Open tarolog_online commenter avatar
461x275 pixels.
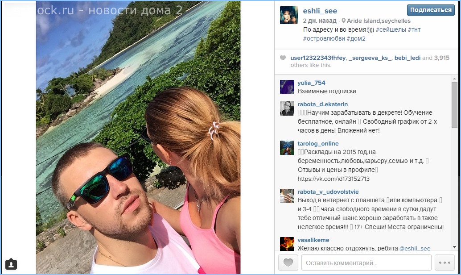click(x=287, y=148)
